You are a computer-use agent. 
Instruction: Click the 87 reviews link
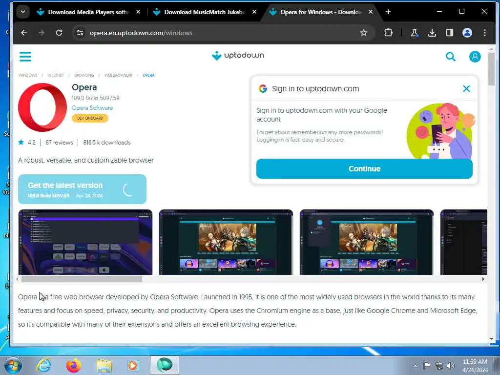pos(59,143)
